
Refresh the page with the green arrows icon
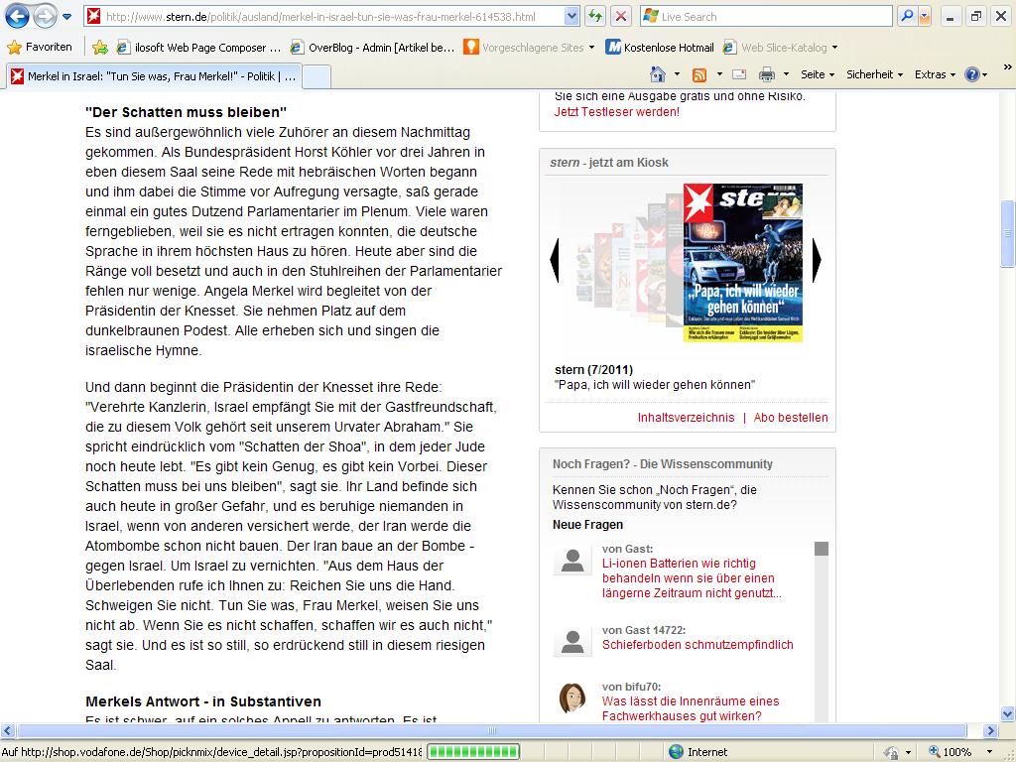tap(595, 17)
